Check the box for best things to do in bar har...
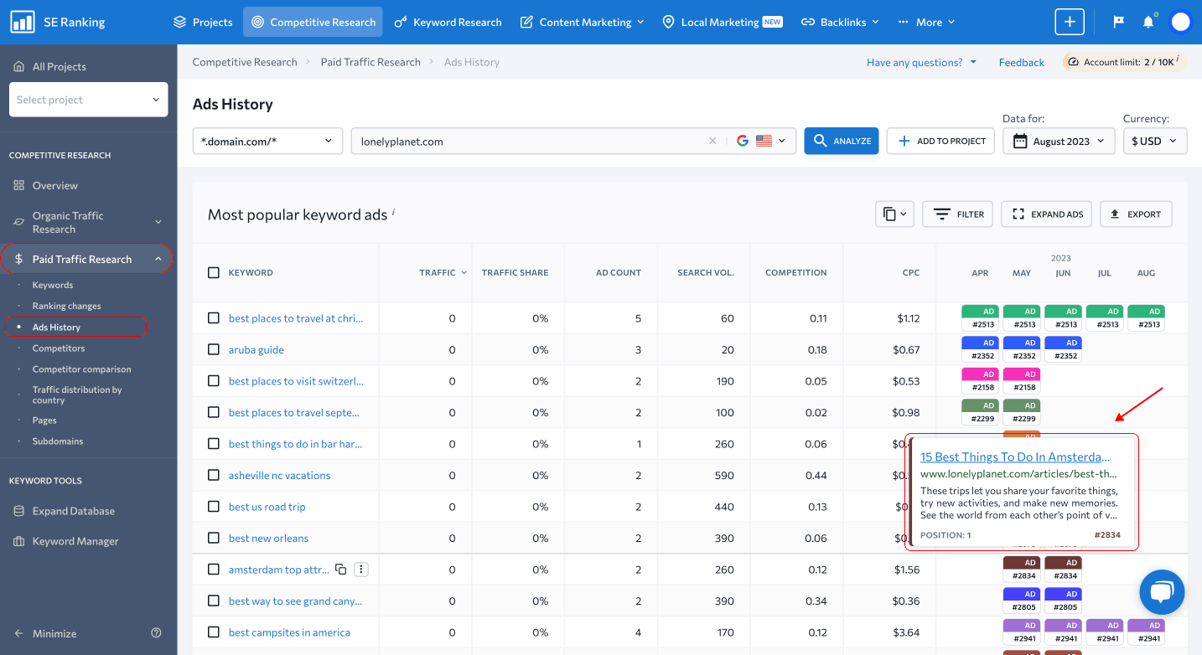This screenshot has height=655, width=1202. (x=214, y=444)
